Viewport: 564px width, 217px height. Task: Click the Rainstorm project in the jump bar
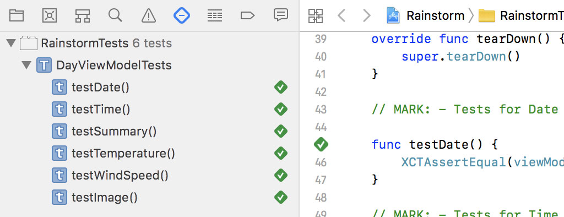click(425, 16)
